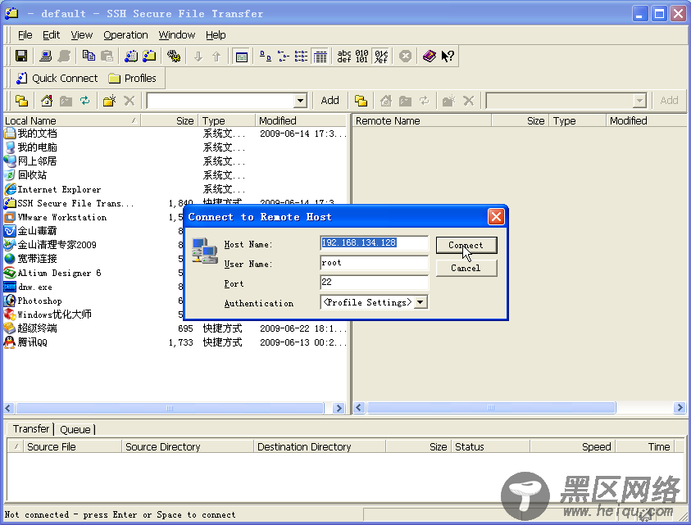Sort local files by Type column
Screen dimensions: 691x525
pos(226,120)
